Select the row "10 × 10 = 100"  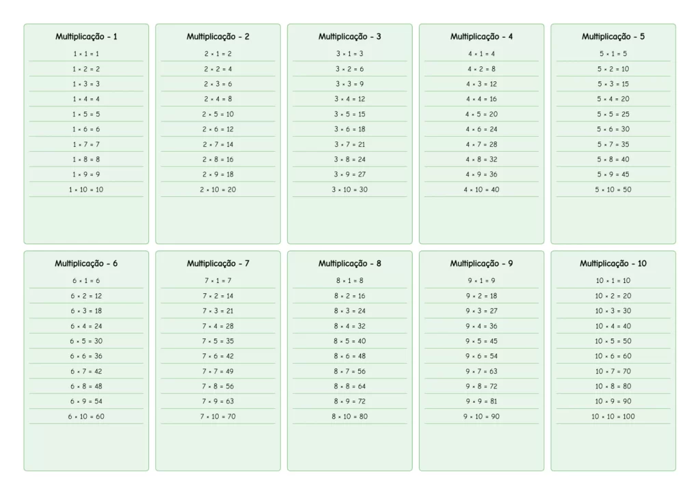click(x=613, y=416)
